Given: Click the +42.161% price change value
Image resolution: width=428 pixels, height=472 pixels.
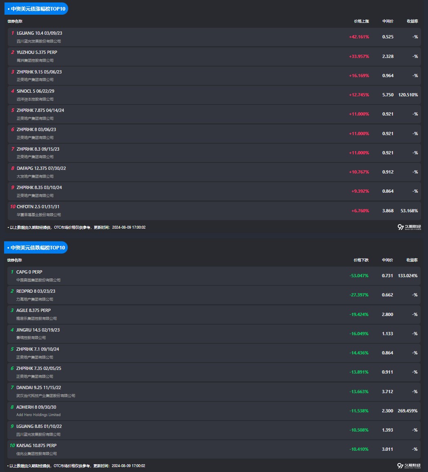Looking at the screenshot, I should coord(359,37).
